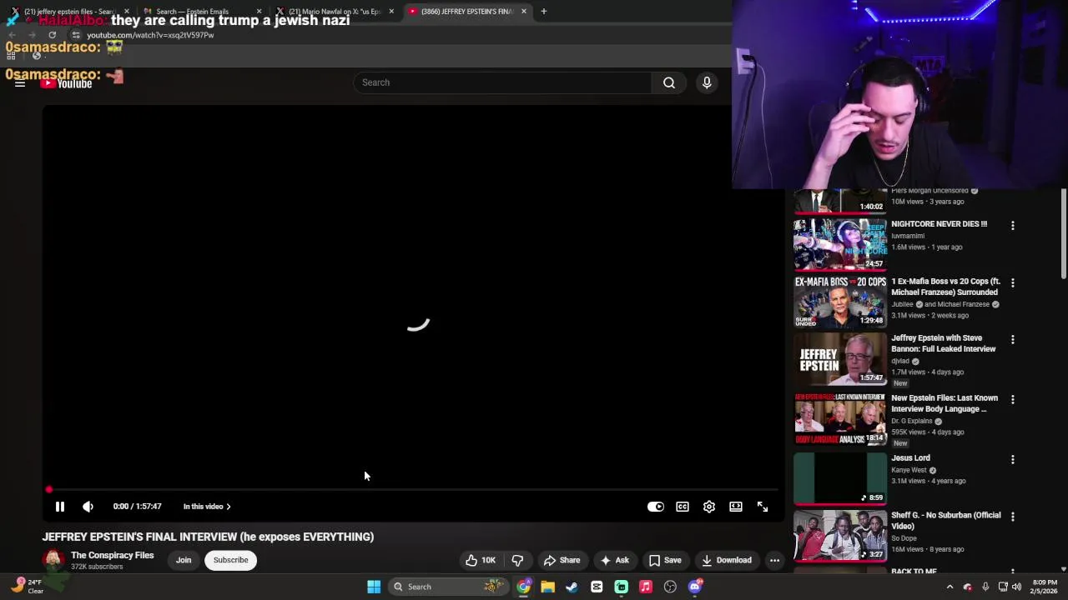Save the video to a playlist
Viewport: 1068px width, 600px height.
[x=665, y=560]
